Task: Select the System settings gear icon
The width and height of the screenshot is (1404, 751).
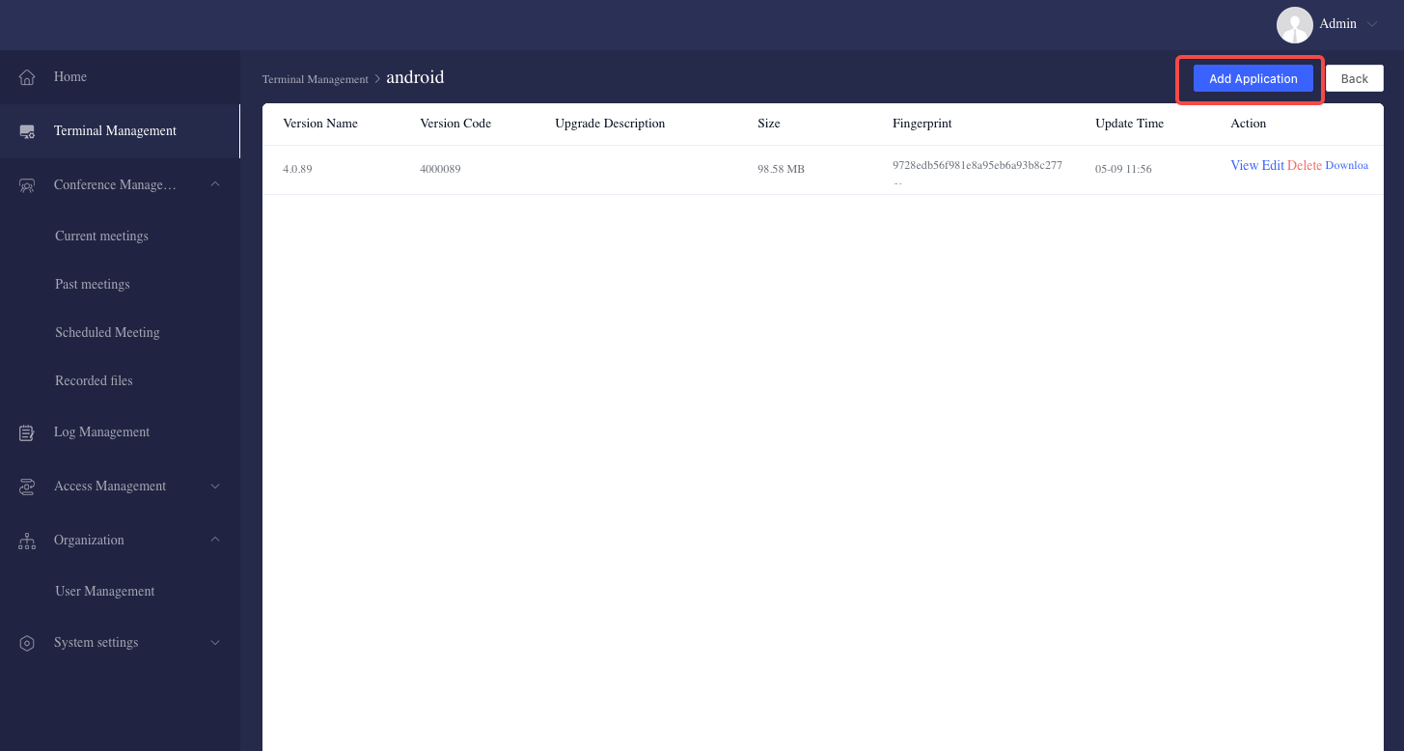Action: point(27,642)
